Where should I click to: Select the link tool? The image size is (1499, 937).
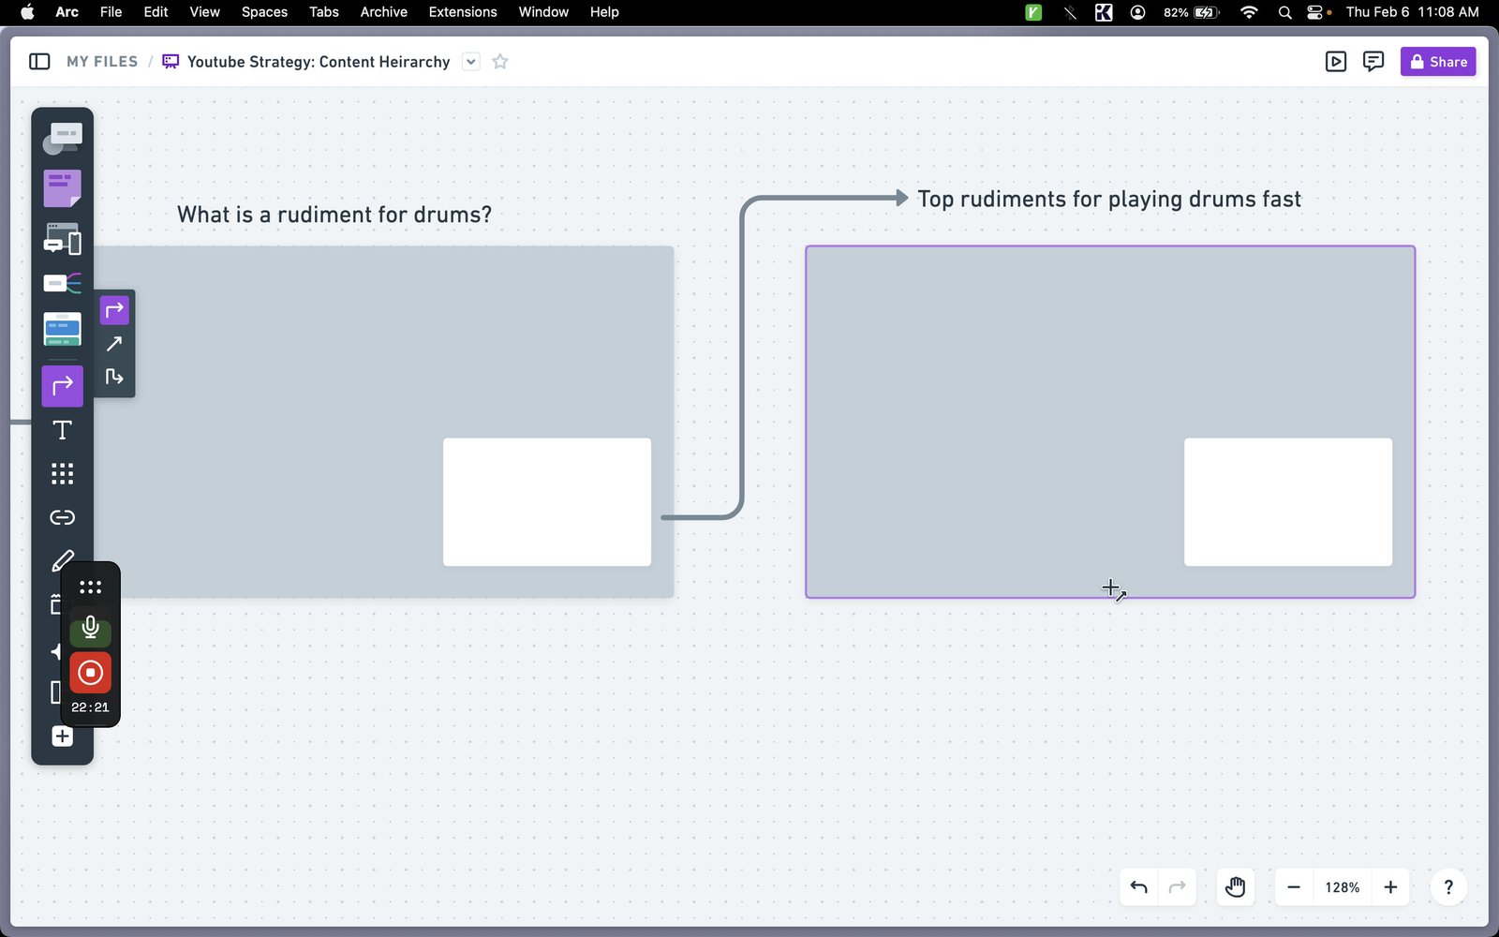click(63, 517)
